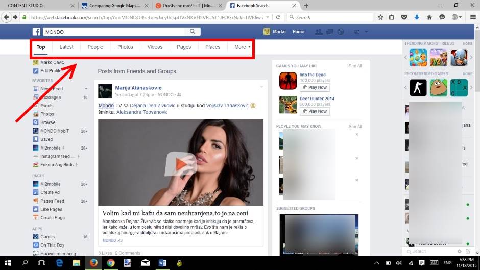Open Saved in the left sidebar
480x270 pixels.
tap(46, 139)
